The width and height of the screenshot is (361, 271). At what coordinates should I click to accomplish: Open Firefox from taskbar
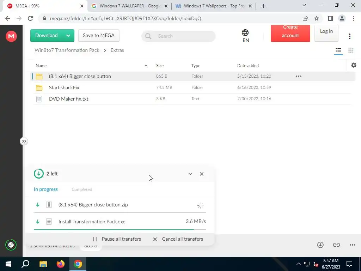coord(61,264)
